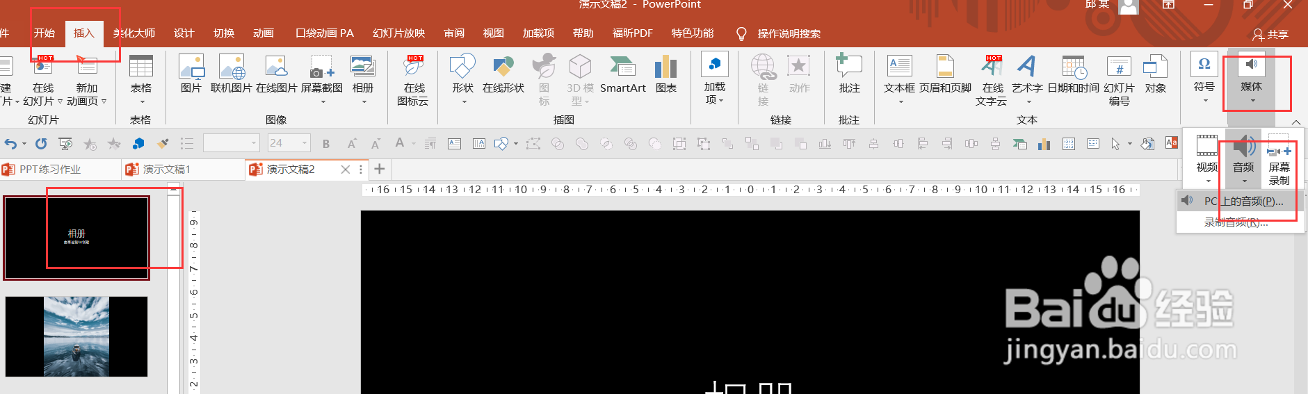The height and width of the screenshot is (394, 1308).
Task: Insert a picture with 图片 icon
Action: (191, 74)
